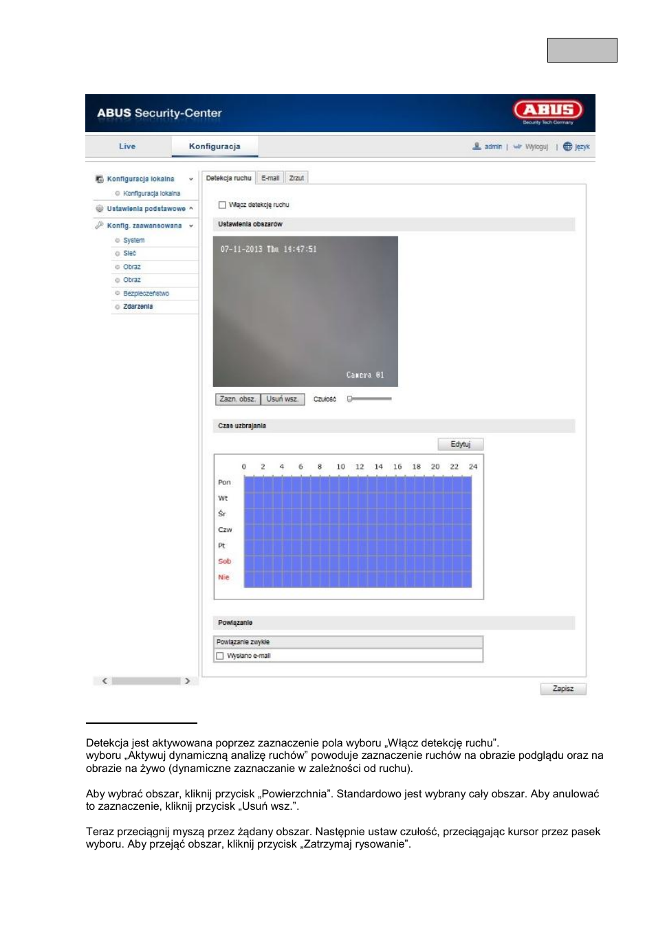This screenshot has width=656, height=928.
Task: Click the Czułość sensitivity slider handle
Action: tap(349, 399)
